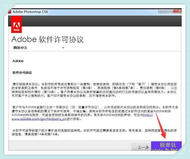Close the Adobe Photoshop CS6 installer window
The image size is (190, 159).
point(177,11)
